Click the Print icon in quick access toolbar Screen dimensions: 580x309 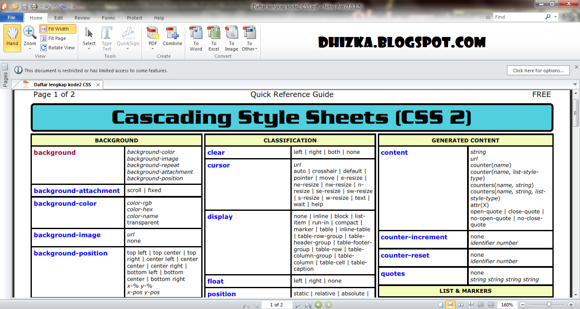coord(34,6)
